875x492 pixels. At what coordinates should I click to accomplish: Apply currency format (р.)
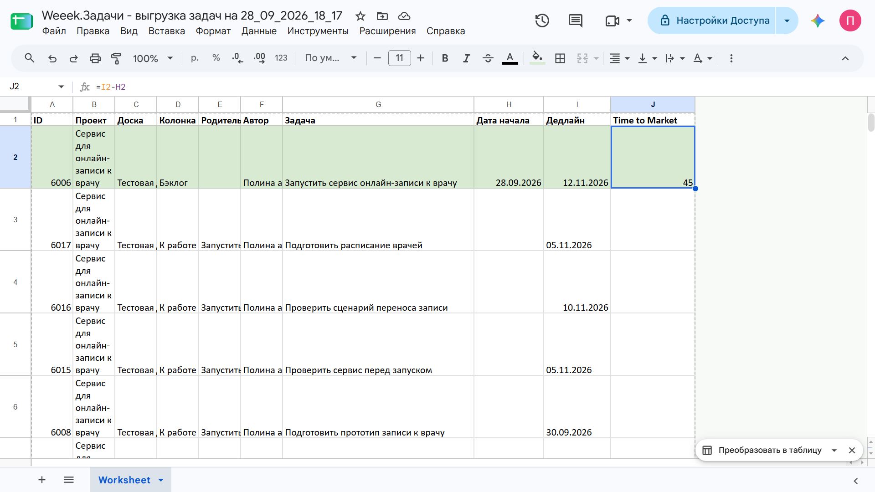pos(195,58)
